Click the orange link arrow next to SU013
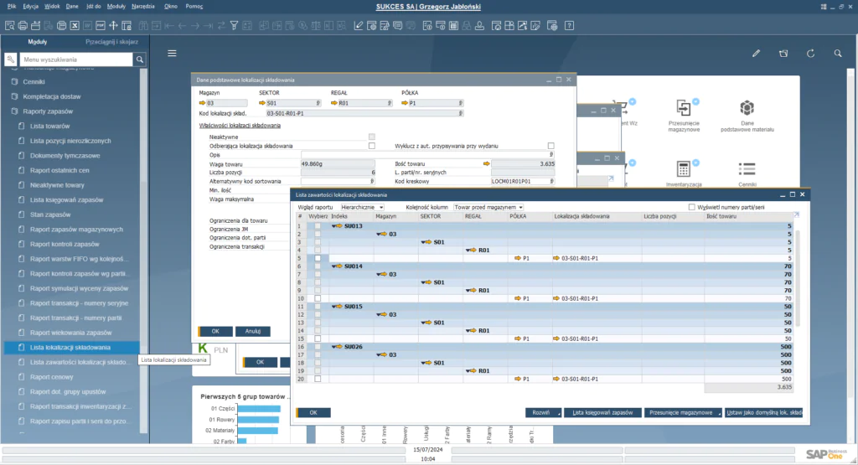This screenshot has height=465, width=858. 337,226
